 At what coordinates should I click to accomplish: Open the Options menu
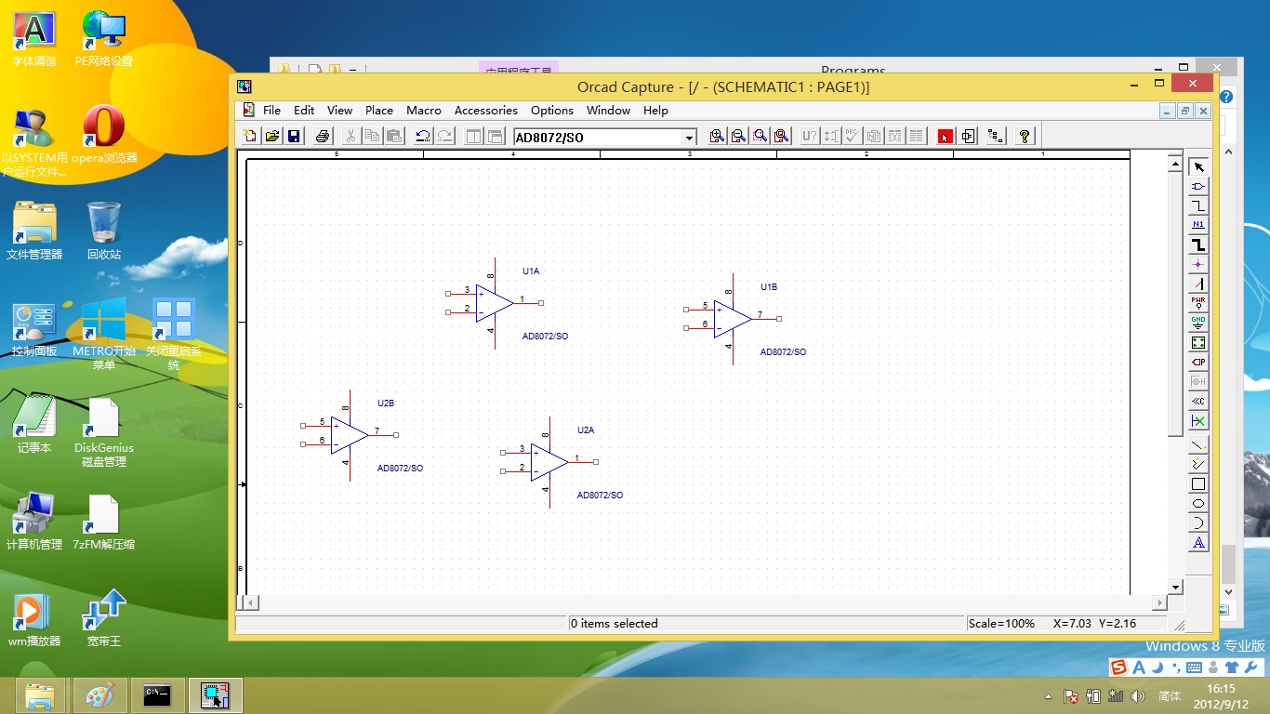point(552,110)
